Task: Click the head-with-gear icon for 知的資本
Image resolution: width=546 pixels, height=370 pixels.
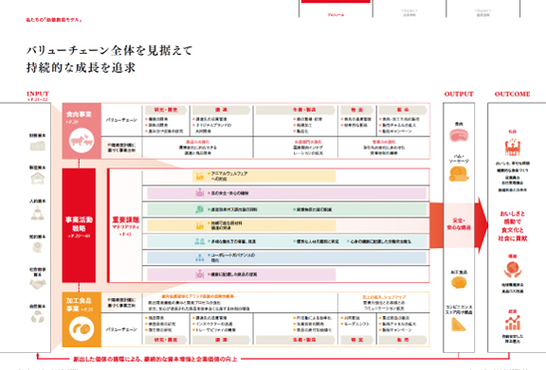Action: point(37,248)
